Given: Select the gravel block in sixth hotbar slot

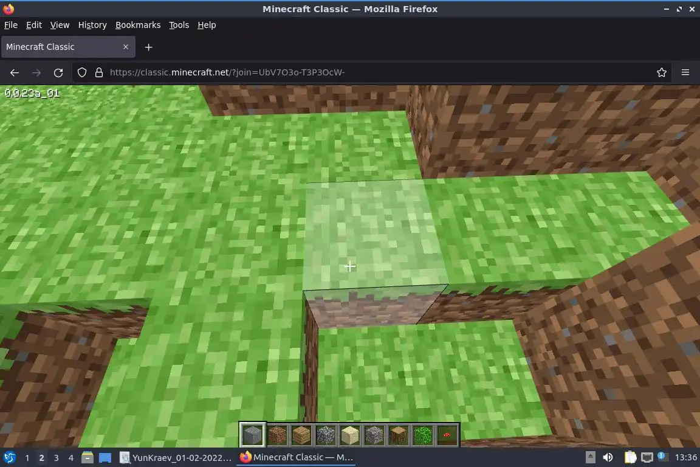Looking at the screenshot, I should pyautogui.click(x=374, y=434).
